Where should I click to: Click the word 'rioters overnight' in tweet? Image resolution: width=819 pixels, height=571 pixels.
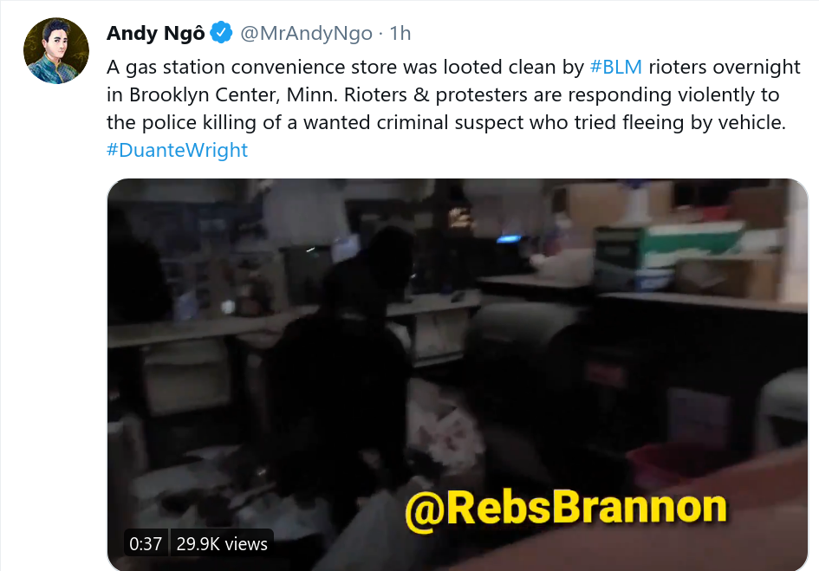(725, 67)
